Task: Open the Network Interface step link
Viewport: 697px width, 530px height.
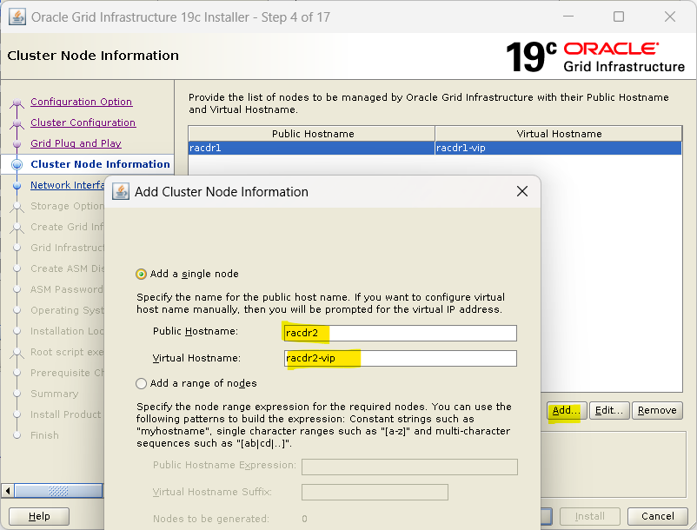Action: [67, 185]
